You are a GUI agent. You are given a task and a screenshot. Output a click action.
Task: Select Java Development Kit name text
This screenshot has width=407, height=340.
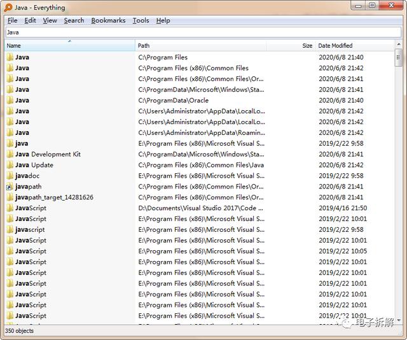pos(48,154)
